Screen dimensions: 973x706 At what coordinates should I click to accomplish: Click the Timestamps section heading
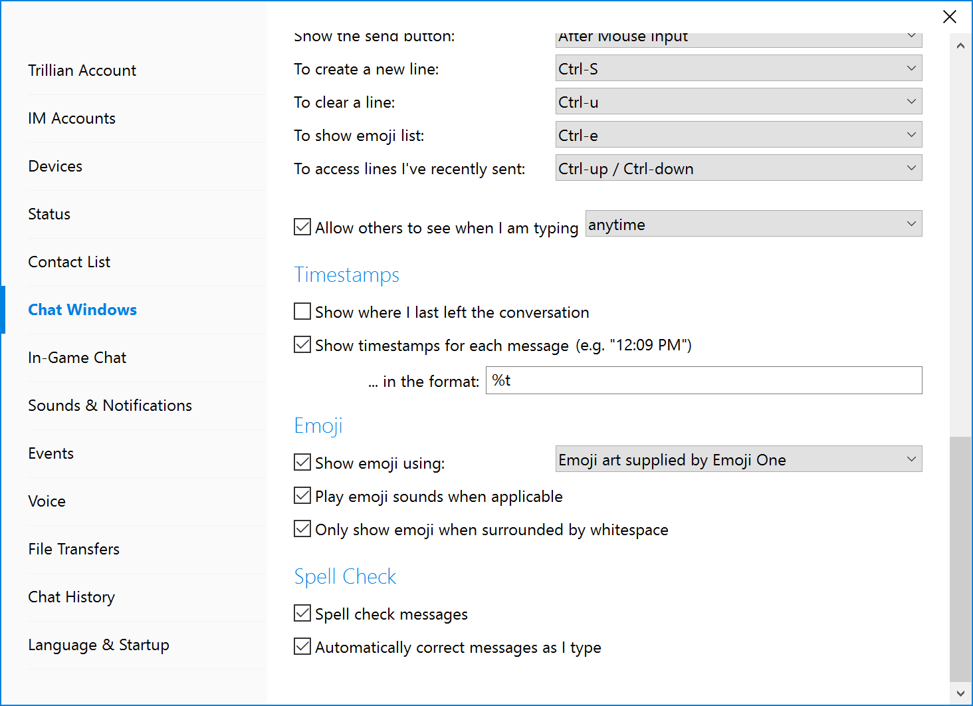point(347,275)
